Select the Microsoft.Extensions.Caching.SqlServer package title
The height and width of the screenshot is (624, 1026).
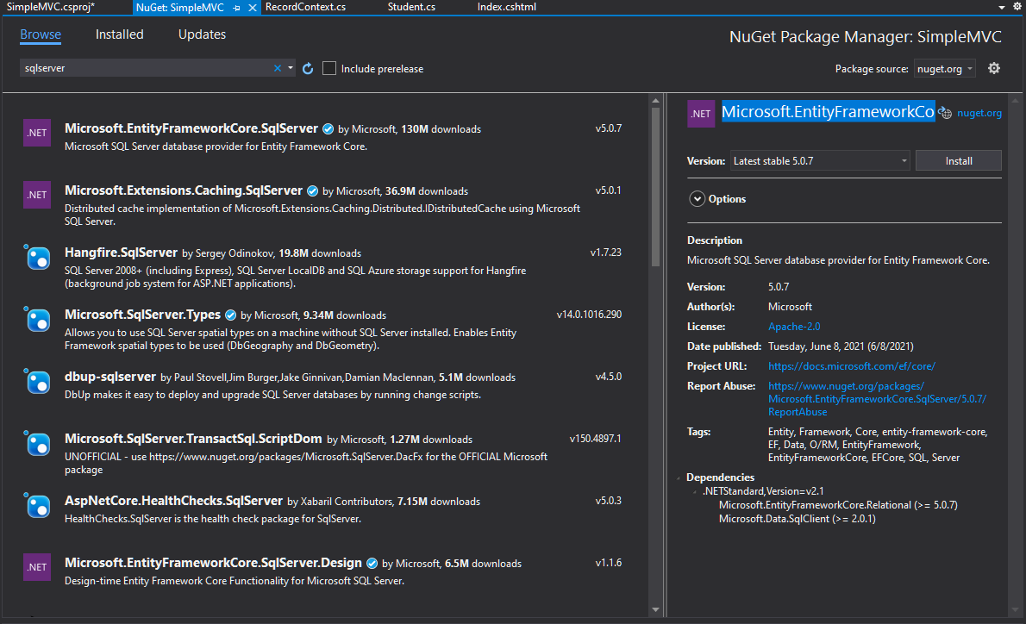coord(183,190)
